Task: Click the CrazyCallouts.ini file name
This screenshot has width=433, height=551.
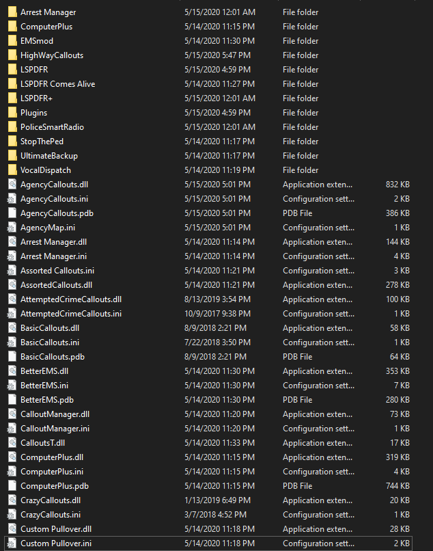Action: click(x=51, y=515)
